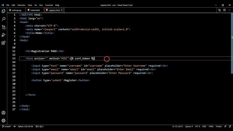Open the Manage gear icon
The height and width of the screenshot is (131, 233).
pyautogui.click(x=4, y=120)
